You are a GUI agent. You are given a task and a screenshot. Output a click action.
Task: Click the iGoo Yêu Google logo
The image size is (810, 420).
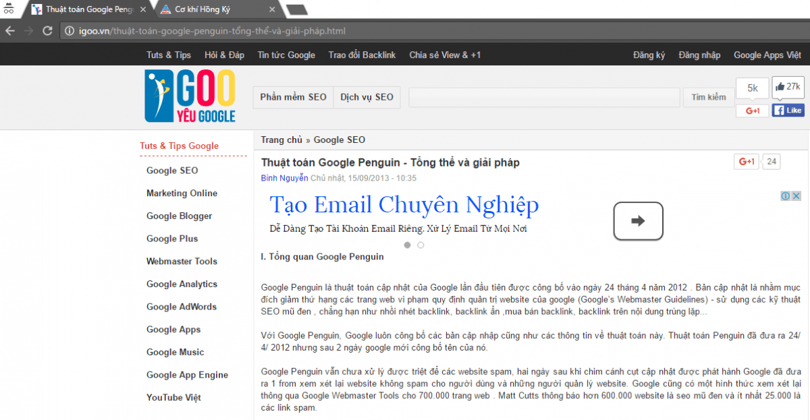pyautogui.click(x=190, y=96)
